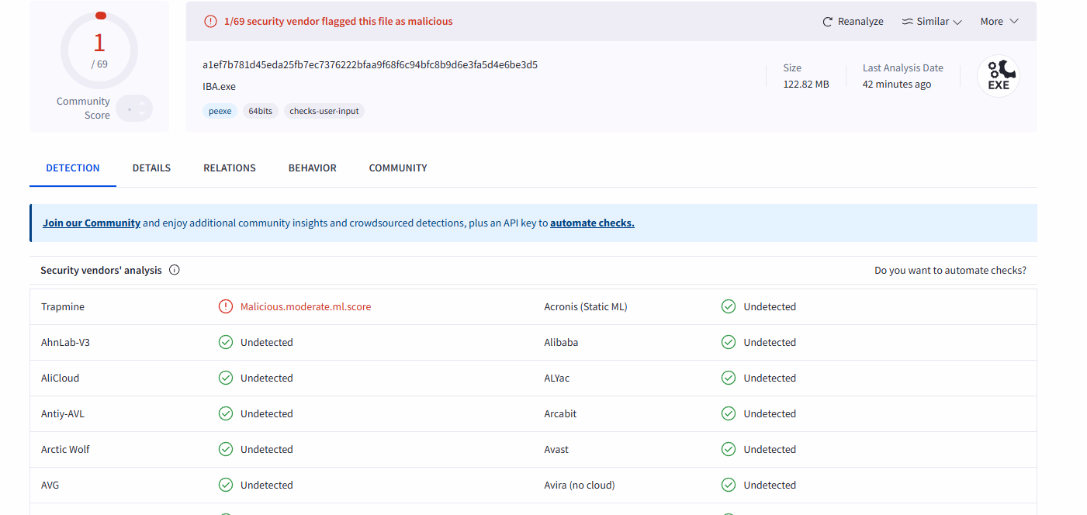The width and height of the screenshot is (1087, 515).
Task: Click the green checkmark for AhnLab-V3
Action: coord(226,342)
